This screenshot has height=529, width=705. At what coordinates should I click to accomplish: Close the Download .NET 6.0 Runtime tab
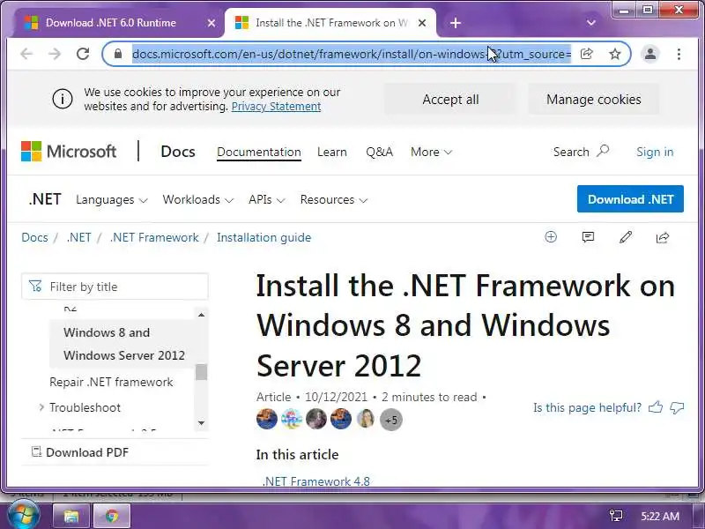[211, 23]
